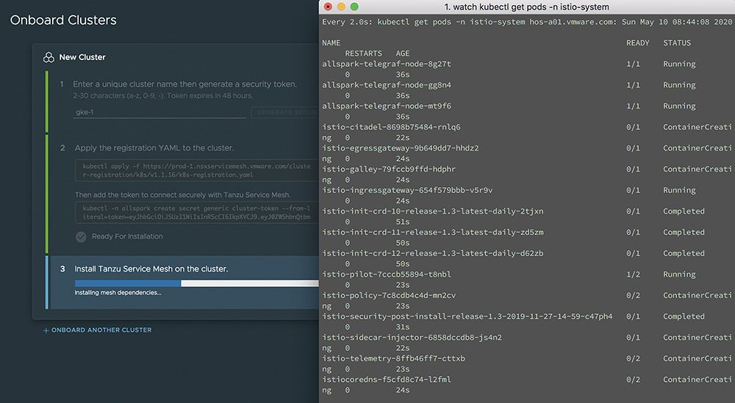This screenshot has width=735, height=403.
Task: Click the 'Ready For Installation' label
Action: coord(127,236)
